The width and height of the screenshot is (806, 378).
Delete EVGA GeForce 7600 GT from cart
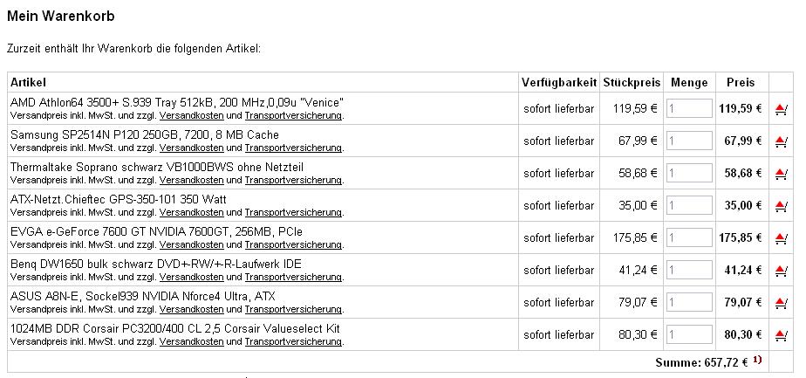(781, 238)
